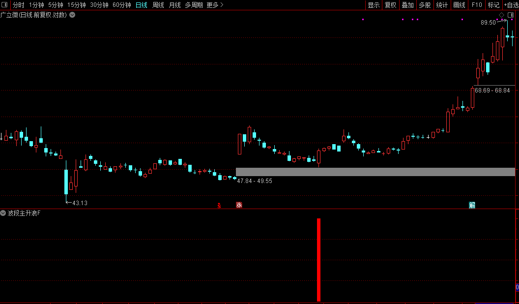Click the 广立微(日线.前复权.对数) title text

coord(33,15)
